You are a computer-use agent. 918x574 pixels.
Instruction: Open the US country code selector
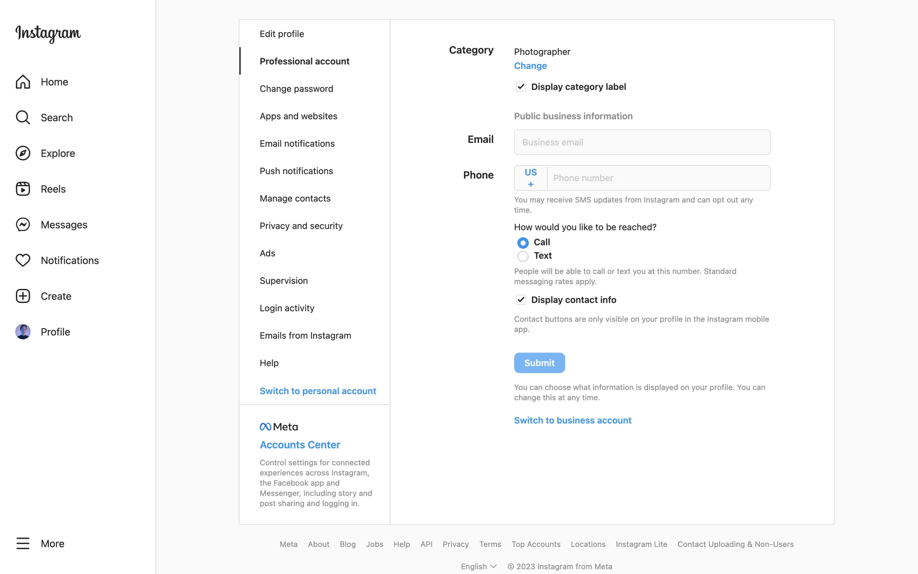pos(531,178)
